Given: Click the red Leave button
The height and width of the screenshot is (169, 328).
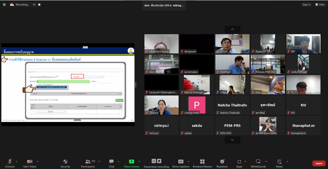Looking at the screenshot, I should coord(319,163).
